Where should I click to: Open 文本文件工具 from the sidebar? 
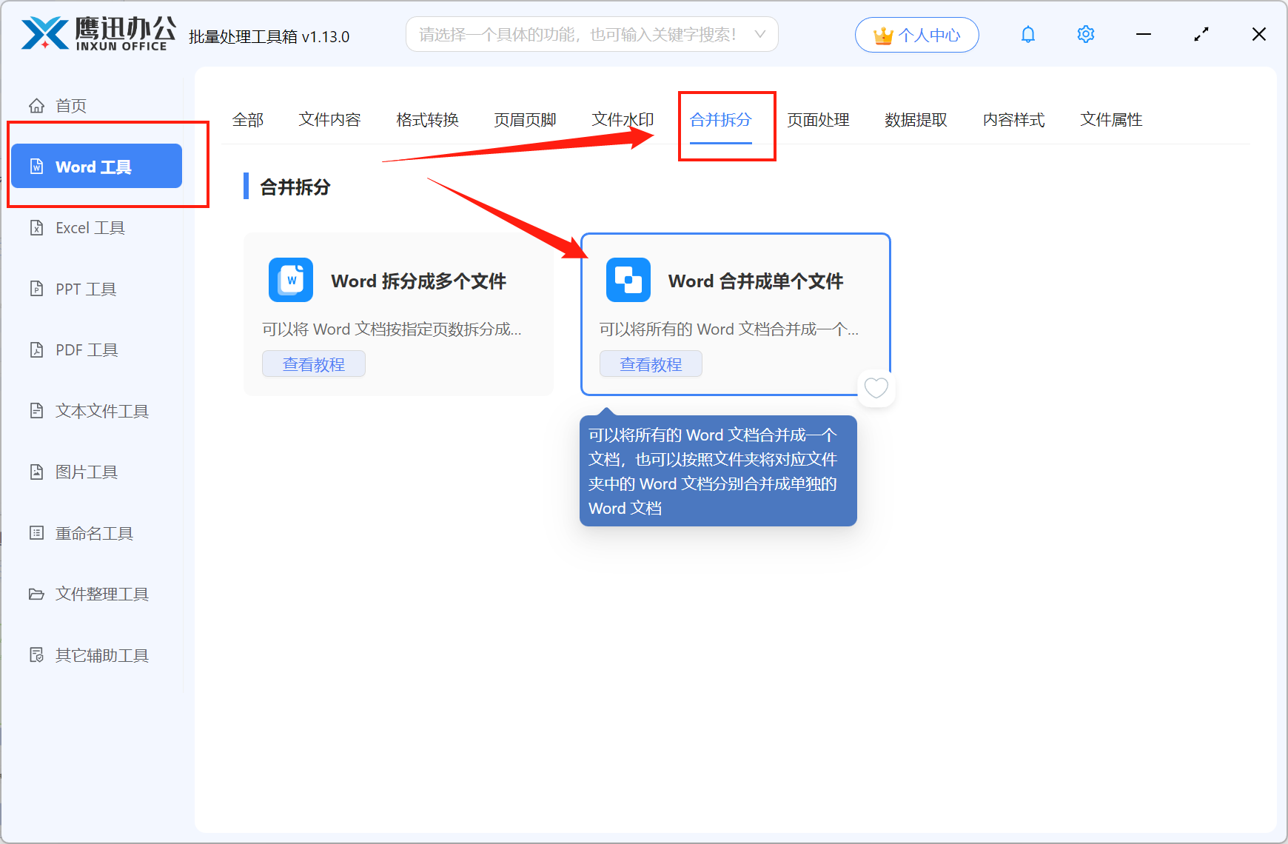pyautogui.click(x=101, y=411)
